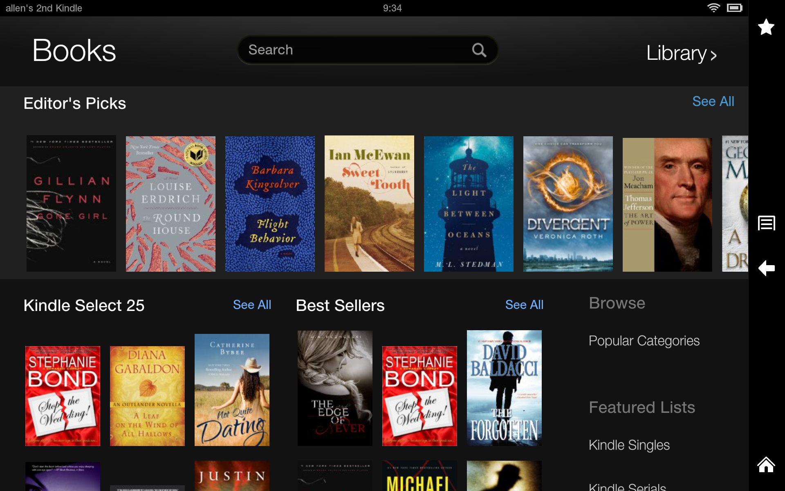The height and width of the screenshot is (491, 785).
Task: Open The Edge of Never cover
Action: tap(335, 388)
